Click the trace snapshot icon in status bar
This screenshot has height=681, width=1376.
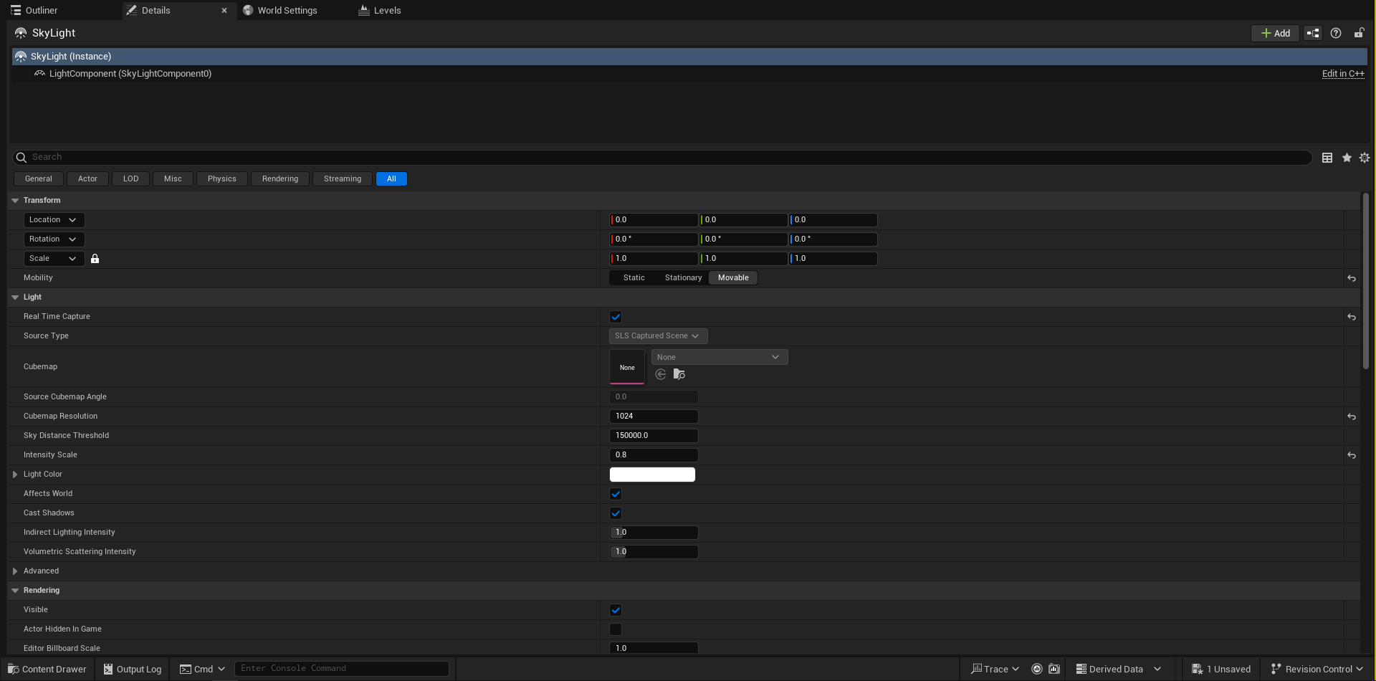[1054, 669]
